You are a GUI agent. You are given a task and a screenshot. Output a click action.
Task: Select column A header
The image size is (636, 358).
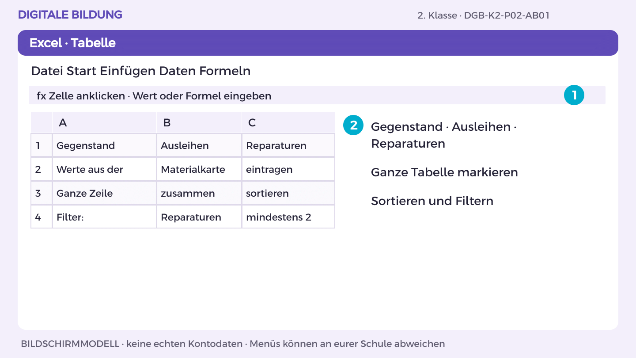104,122
